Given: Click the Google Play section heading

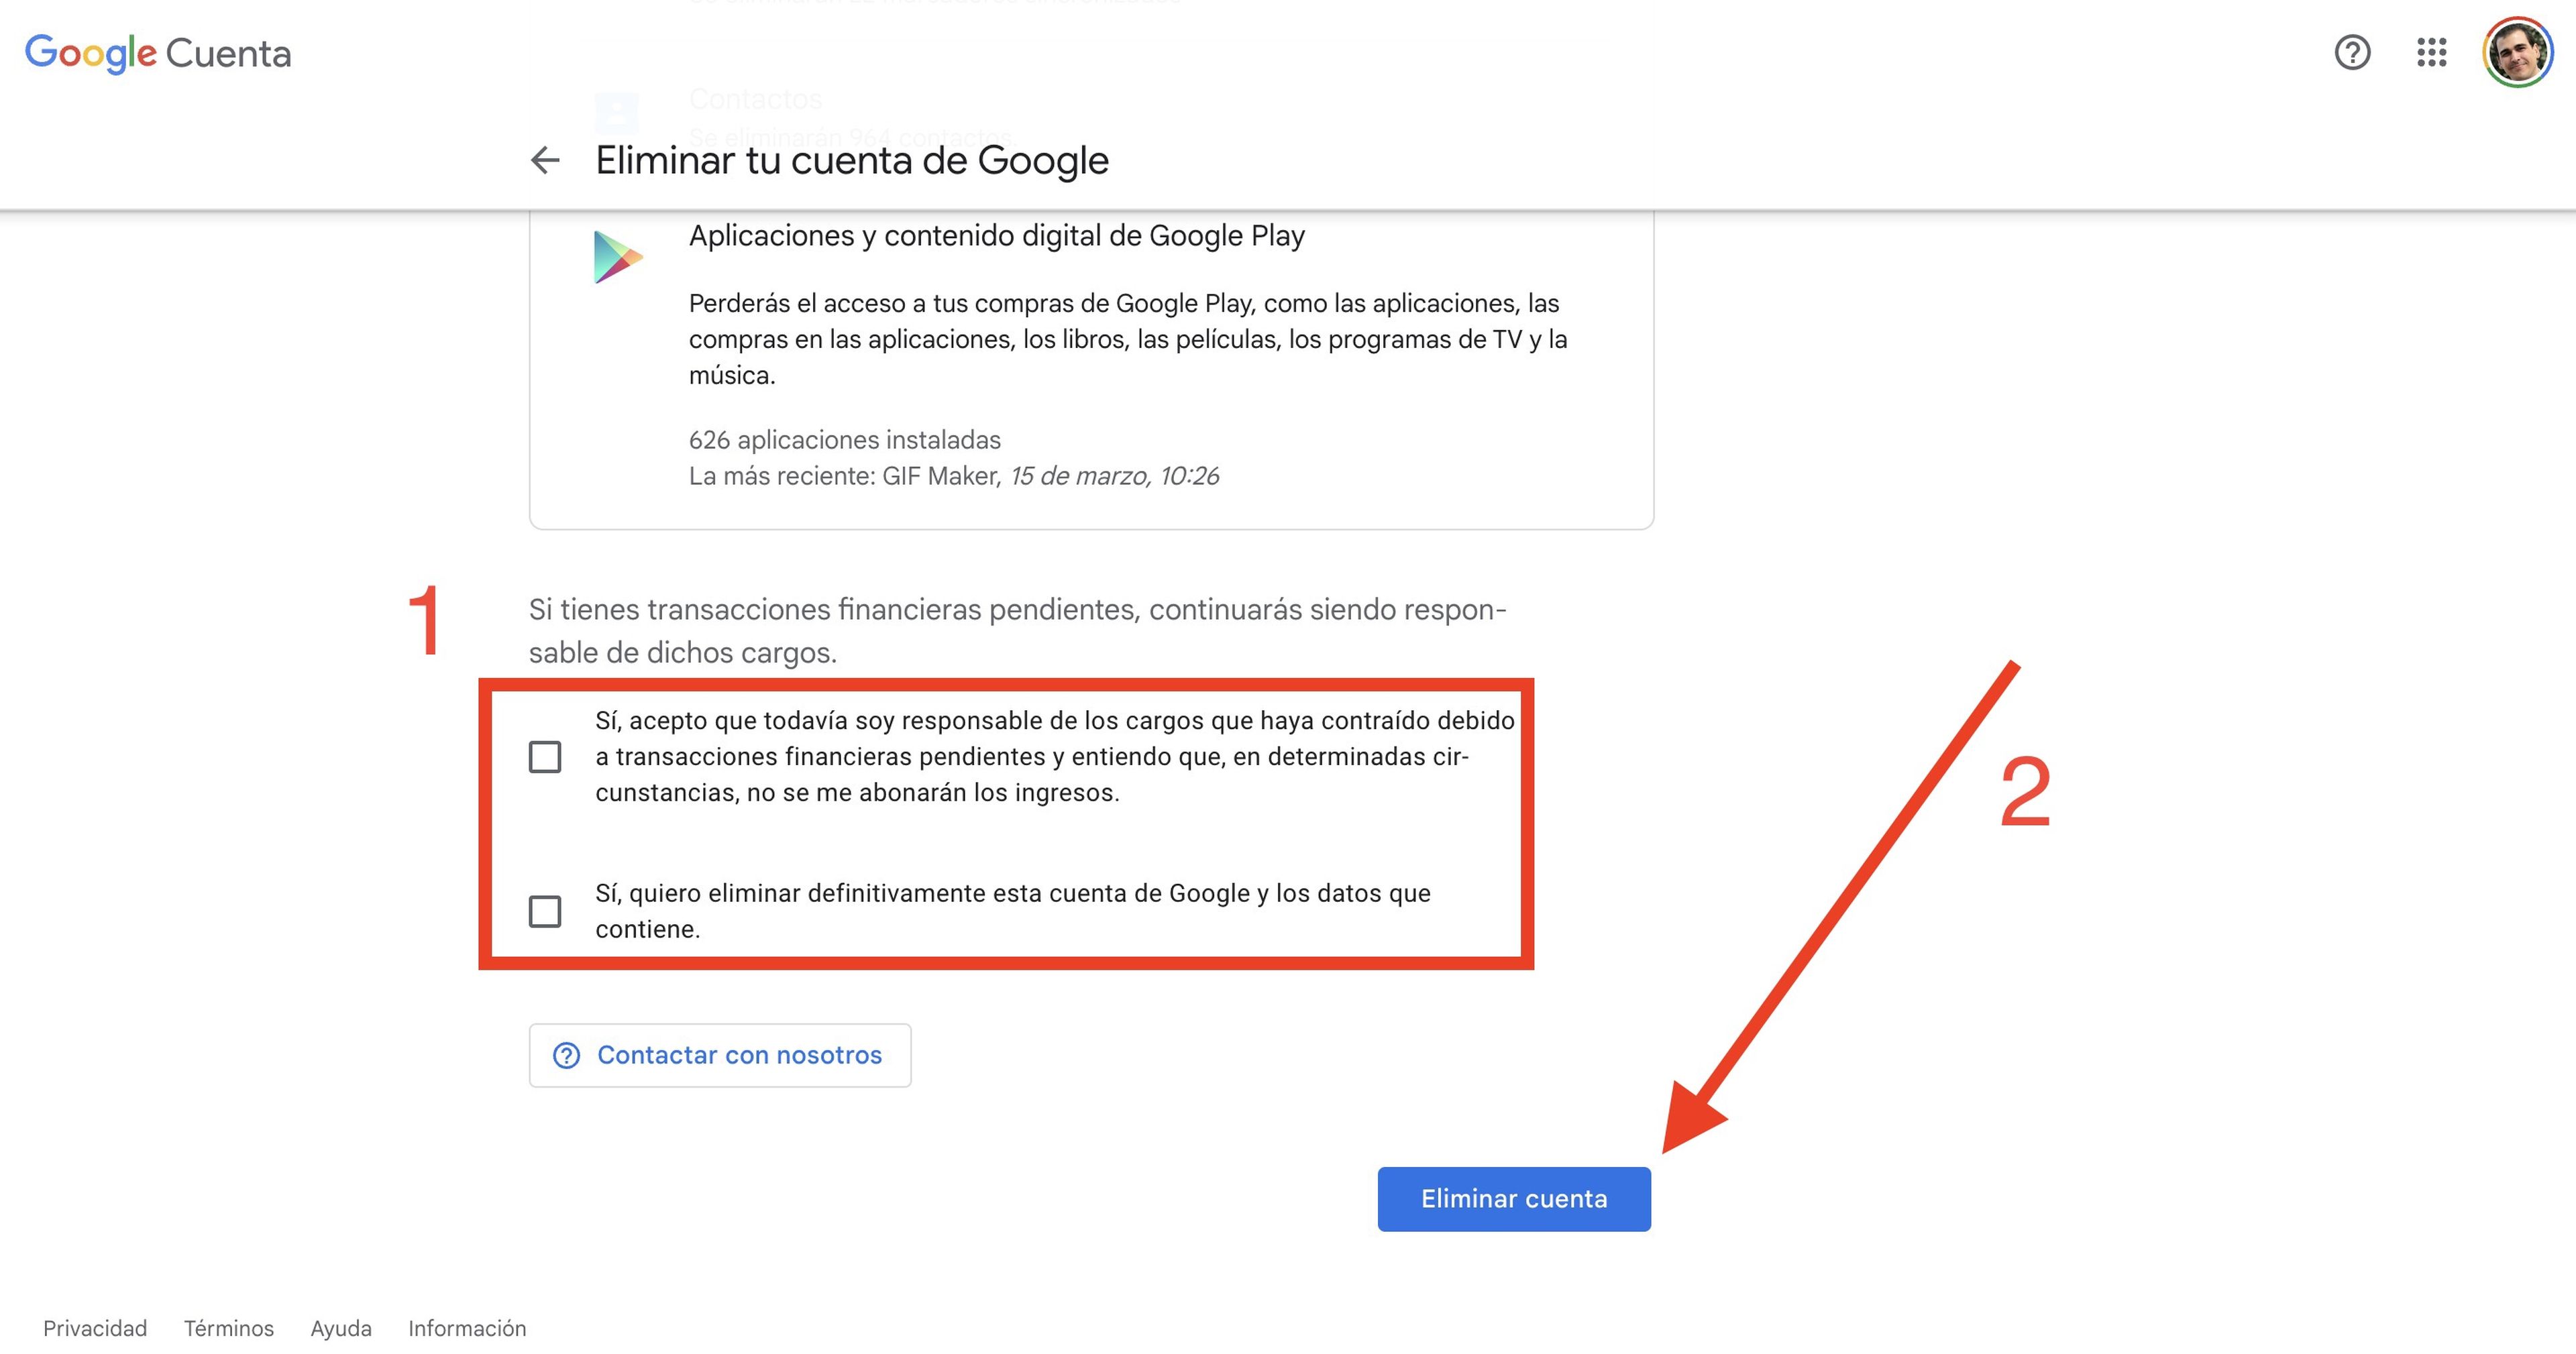Looking at the screenshot, I should click(x=996, y=236).
